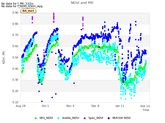Image resolution: width=165 pixels, height=123 pixels.
Task: Select the Spec_NDVI legend label
Action: 96,118
